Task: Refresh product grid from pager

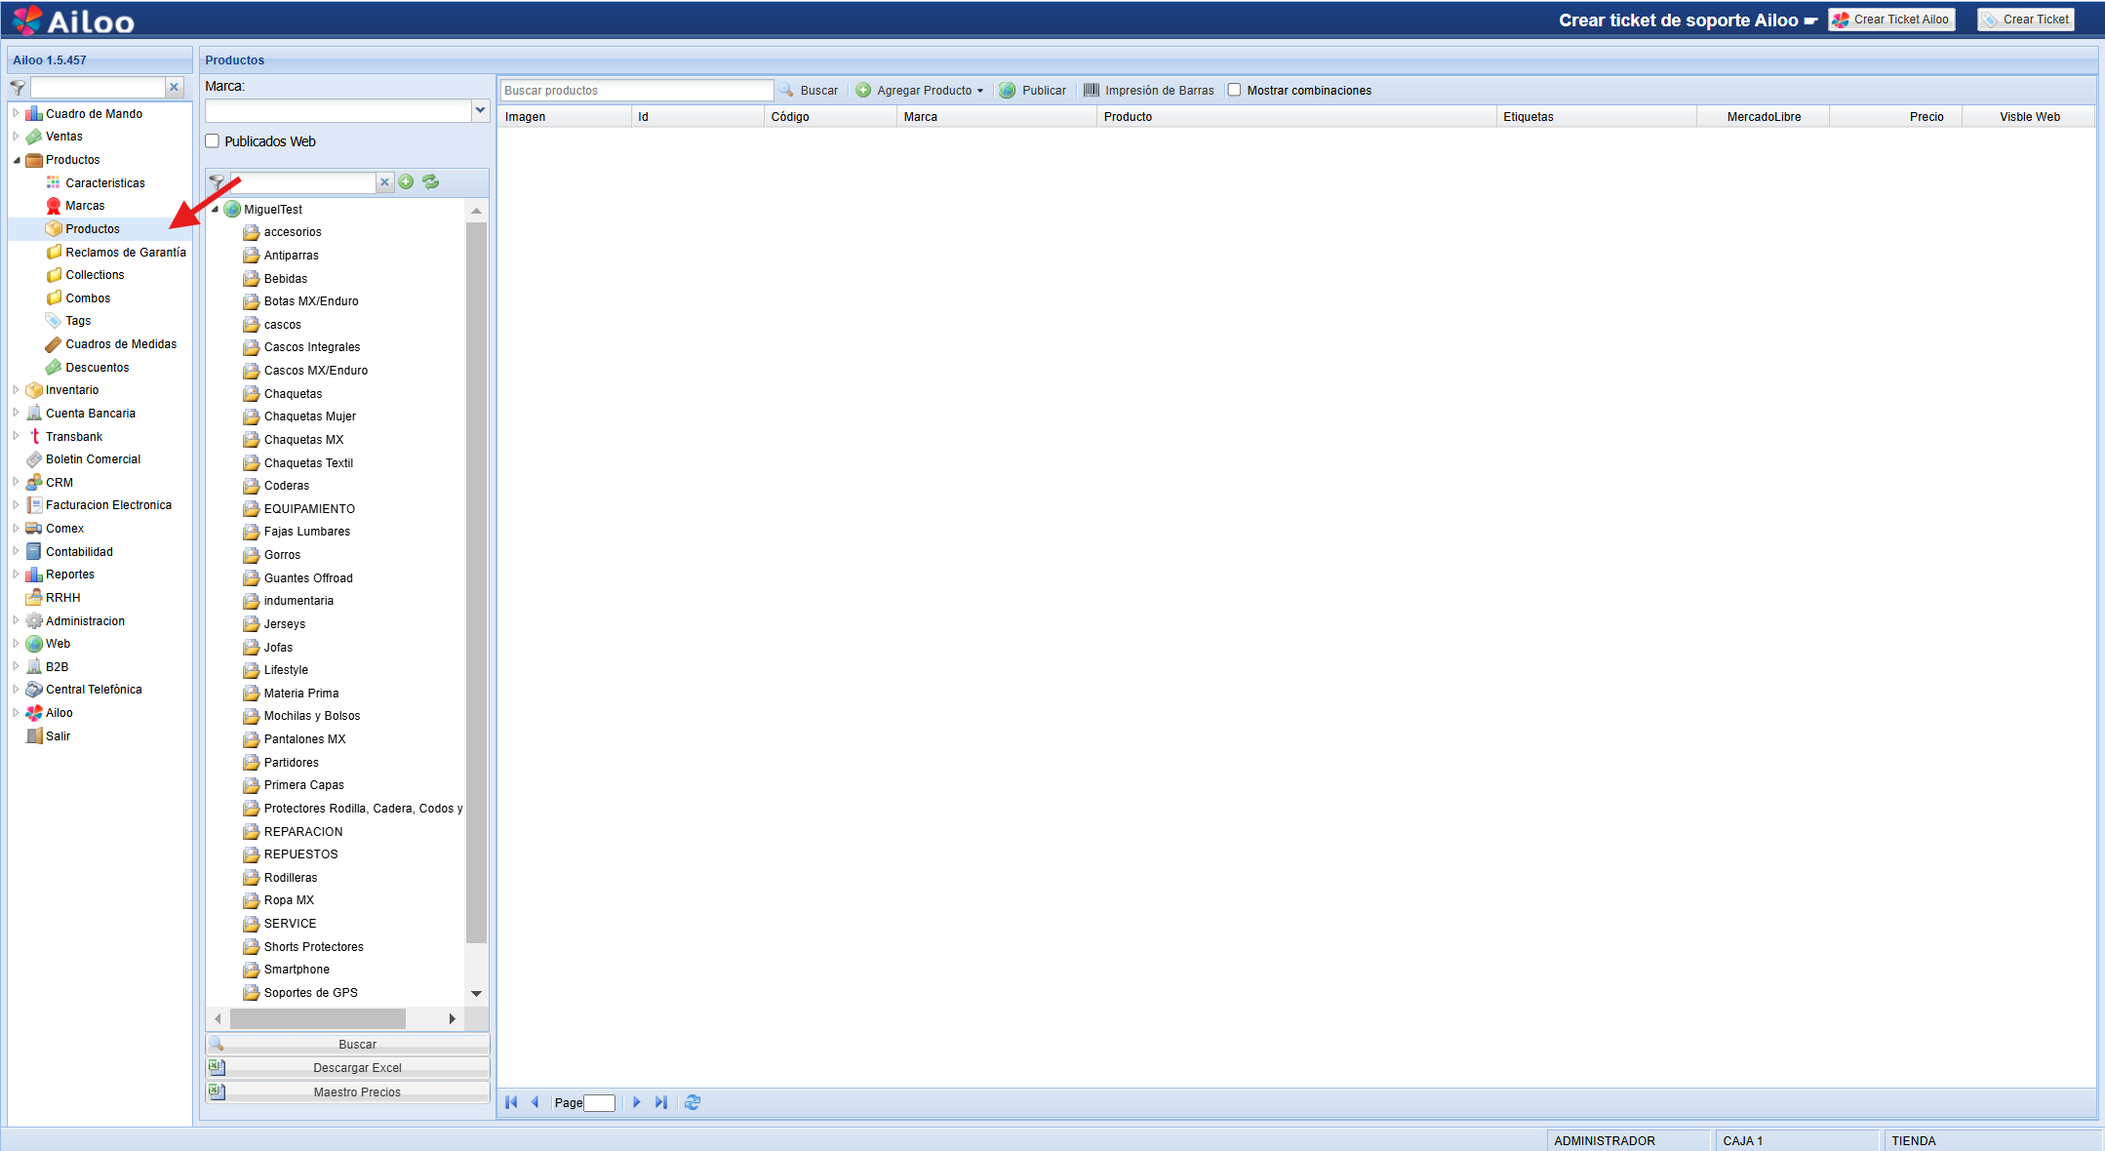Action: click(693, 1102)
